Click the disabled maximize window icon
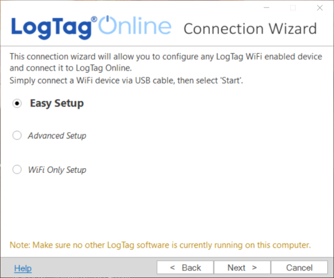Image resolution: width=334 pixels, height=278 pixels. coord(293,8)
